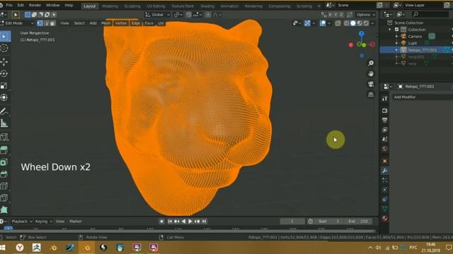Expand the Retopo_????.001 outliner item

pos(396,50)
